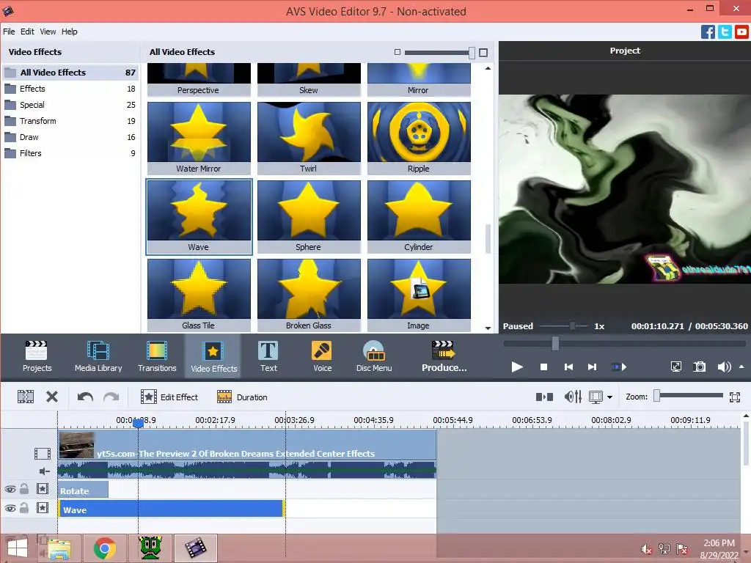Screen dimensions: 751x563
Task: Click the blue timeline playhead marker
Action: (x=138, y=423)
